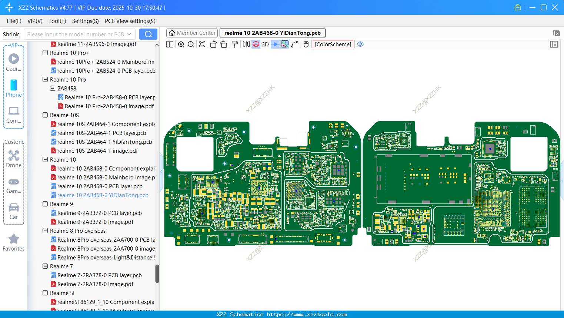The height and width of the screenshot is (318, 564).
Task: Click the blue search button
Action: (148, 34)
